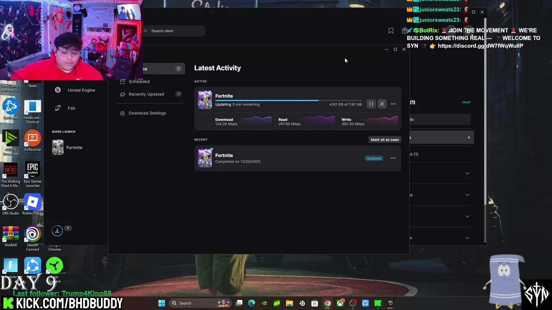The width and height of the screenshot is (552, 310).
Task: Click the updating Fortnite game thumbnail
Action: pyautogui.click(x=205, y=100)
